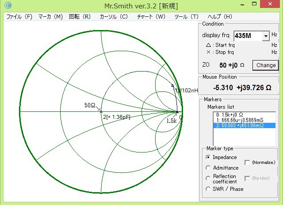This screenshot has height=205, width=283.
Task: Click the Change Z0 button
Action: tap(266, 65)
